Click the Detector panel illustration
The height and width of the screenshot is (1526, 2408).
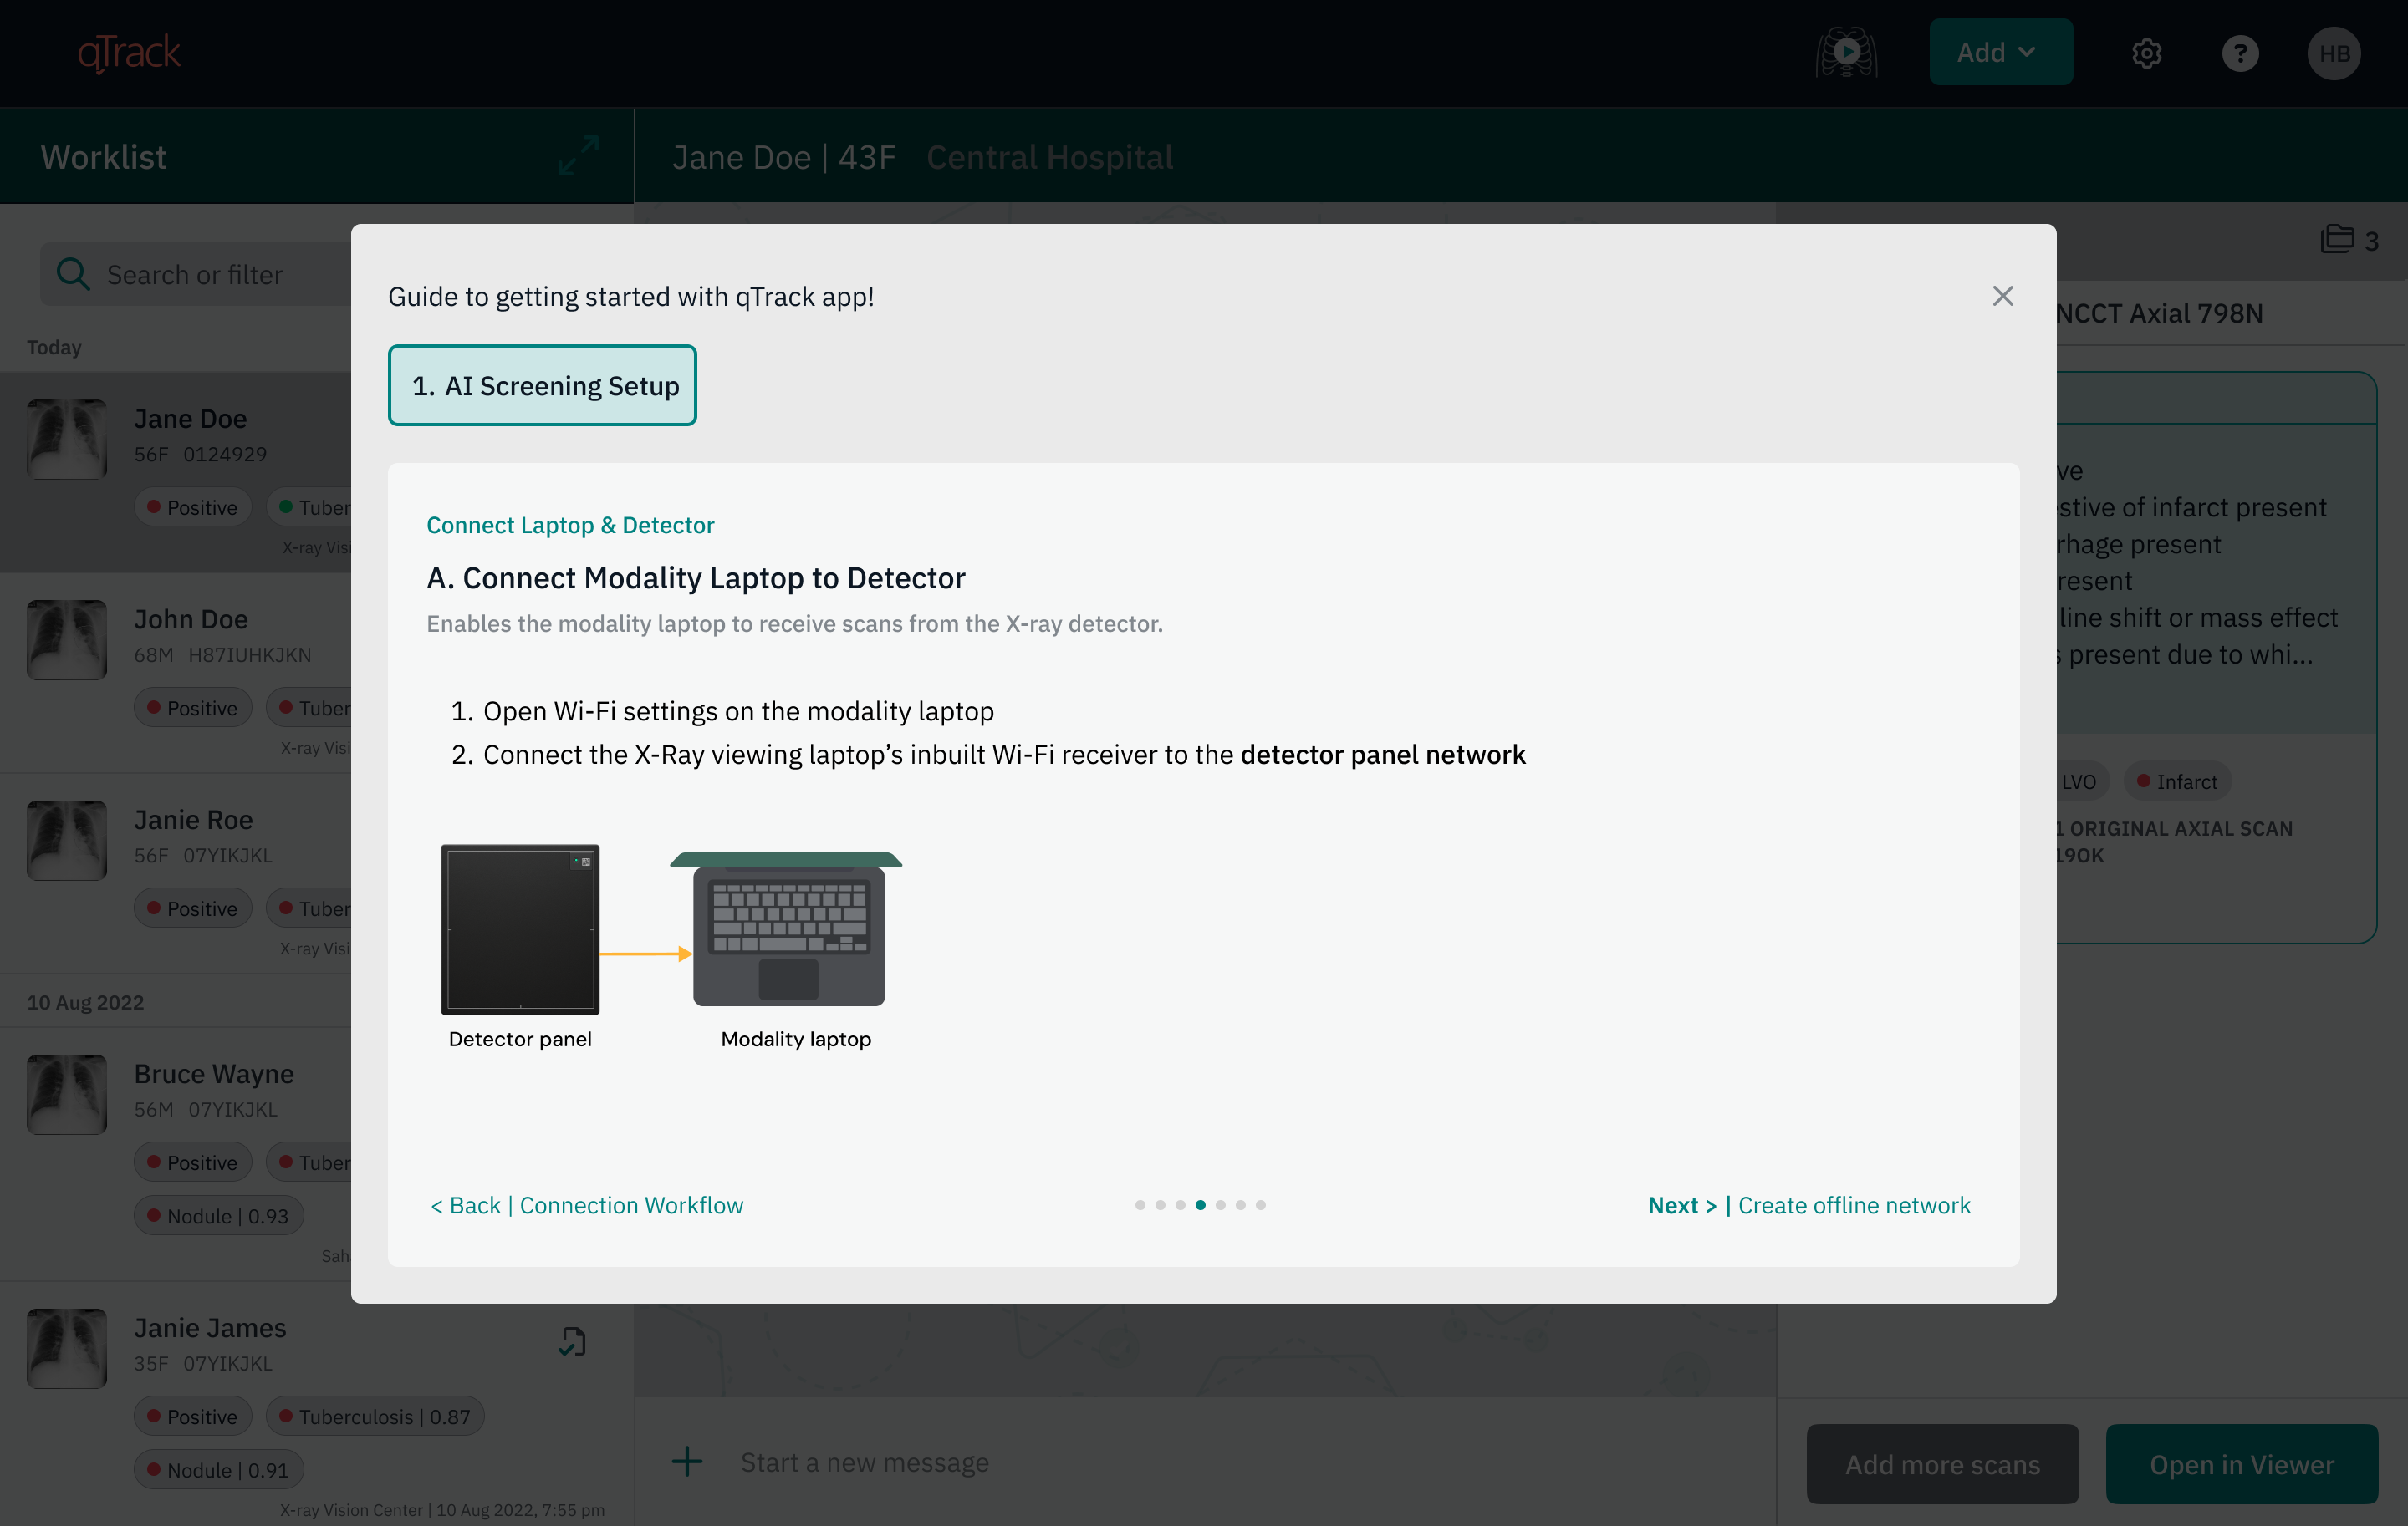[520, 929]
